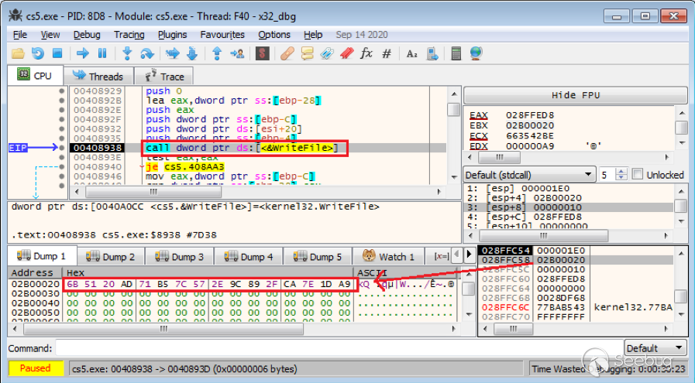Open the Scylla plugin icon
This screenshot has width=695, height=383.
(x=263, y=53)
